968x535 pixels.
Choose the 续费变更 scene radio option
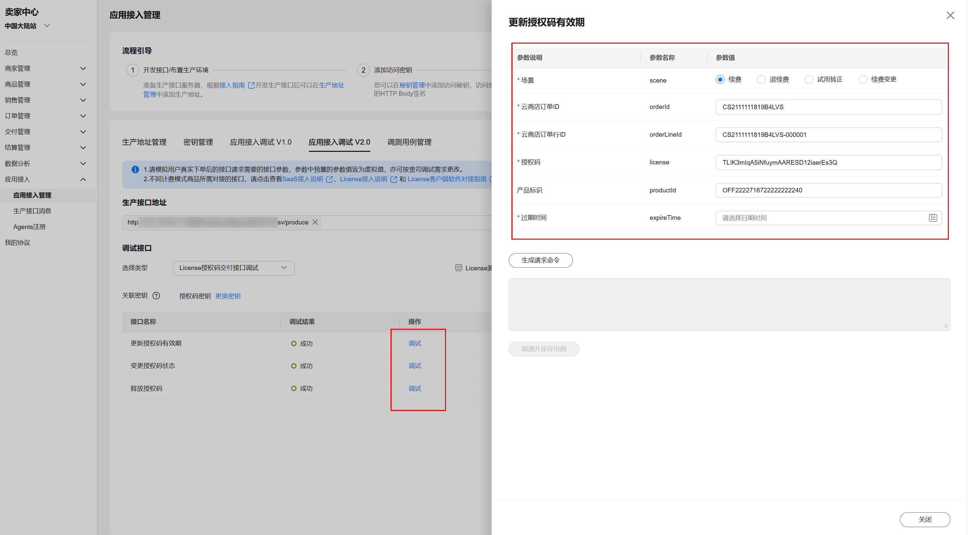point(863,80)
